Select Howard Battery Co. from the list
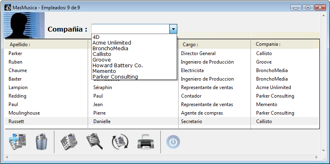 pyautogui.click(x=117, y=65)
